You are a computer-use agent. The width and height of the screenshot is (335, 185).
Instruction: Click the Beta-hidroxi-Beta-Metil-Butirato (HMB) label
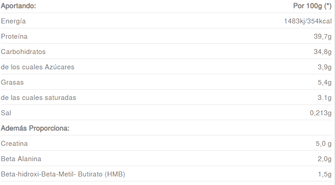coord(63,174)
